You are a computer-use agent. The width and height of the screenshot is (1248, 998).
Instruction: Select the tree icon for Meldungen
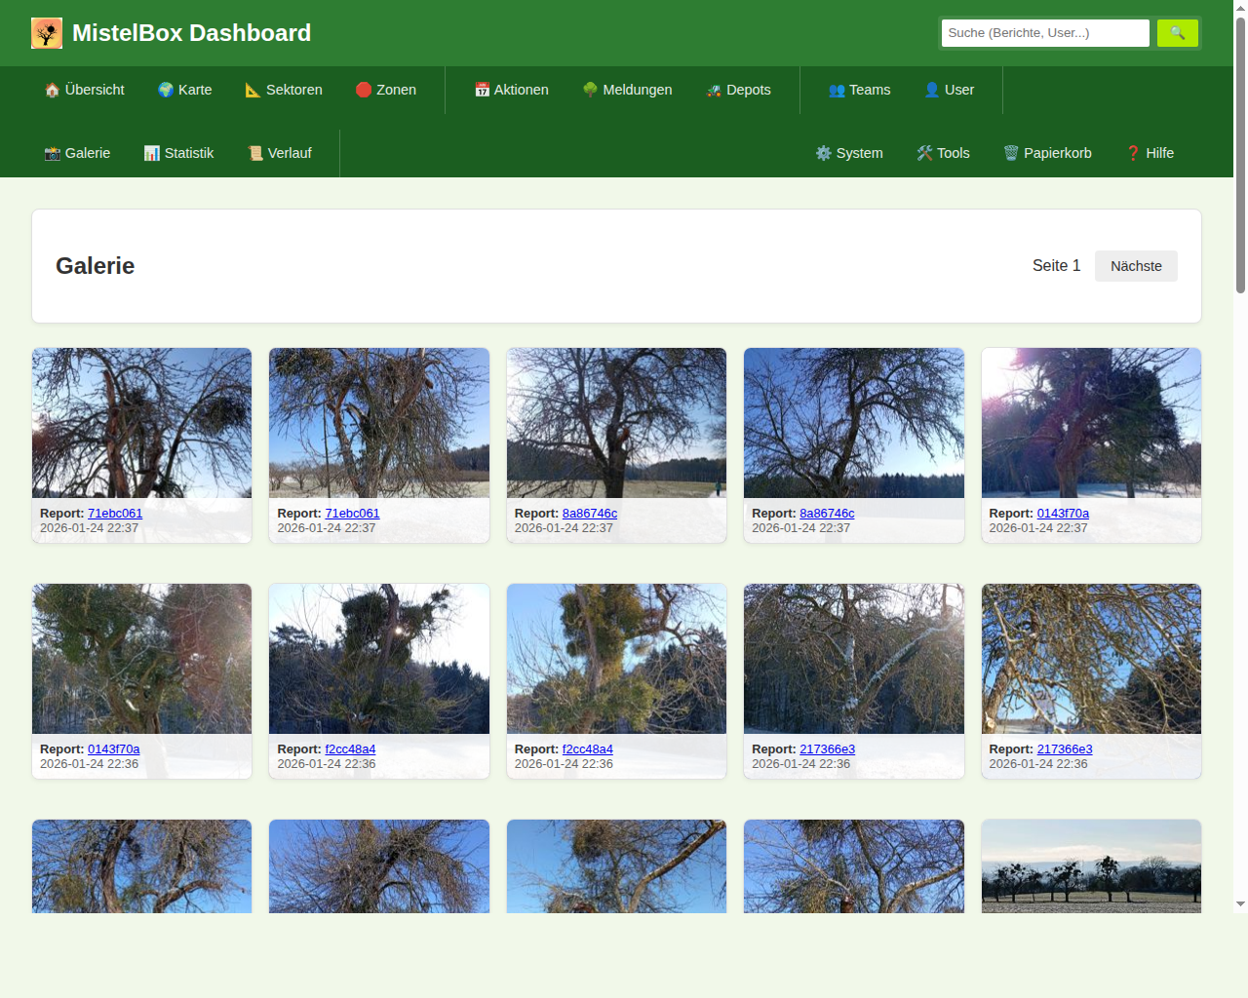tap(590, 90)
